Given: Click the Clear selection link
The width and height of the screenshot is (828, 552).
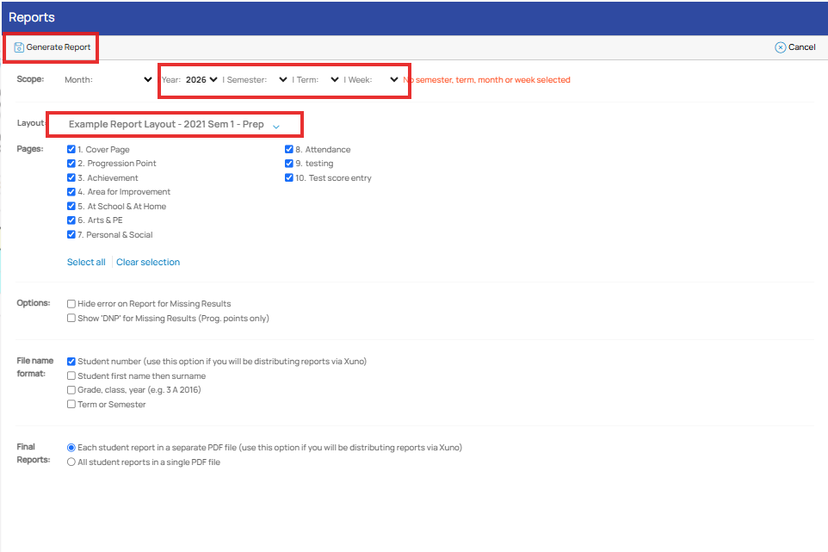Looking at the screenshot, I should (148, 262).
